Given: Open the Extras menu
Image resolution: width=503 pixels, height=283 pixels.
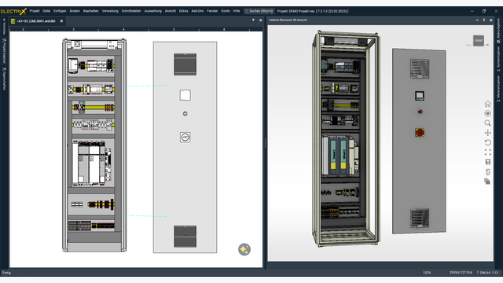Looking at the screenshot, I should tap(183, 11).
